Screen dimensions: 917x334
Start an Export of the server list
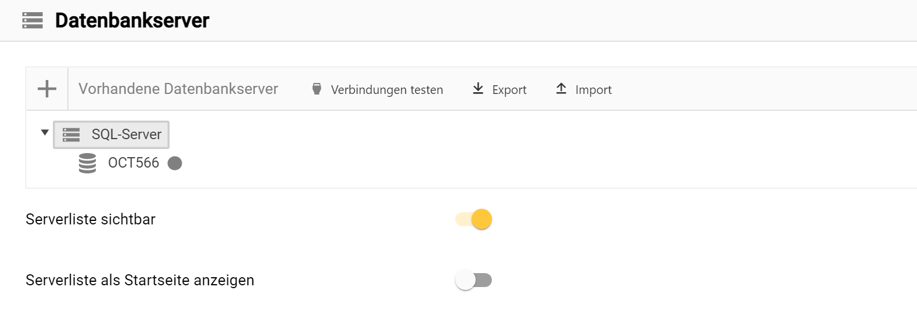point(508,89)
